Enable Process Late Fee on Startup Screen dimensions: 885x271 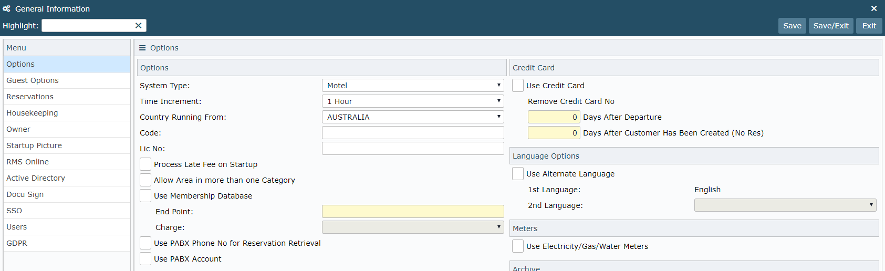(x=145, y=164)
